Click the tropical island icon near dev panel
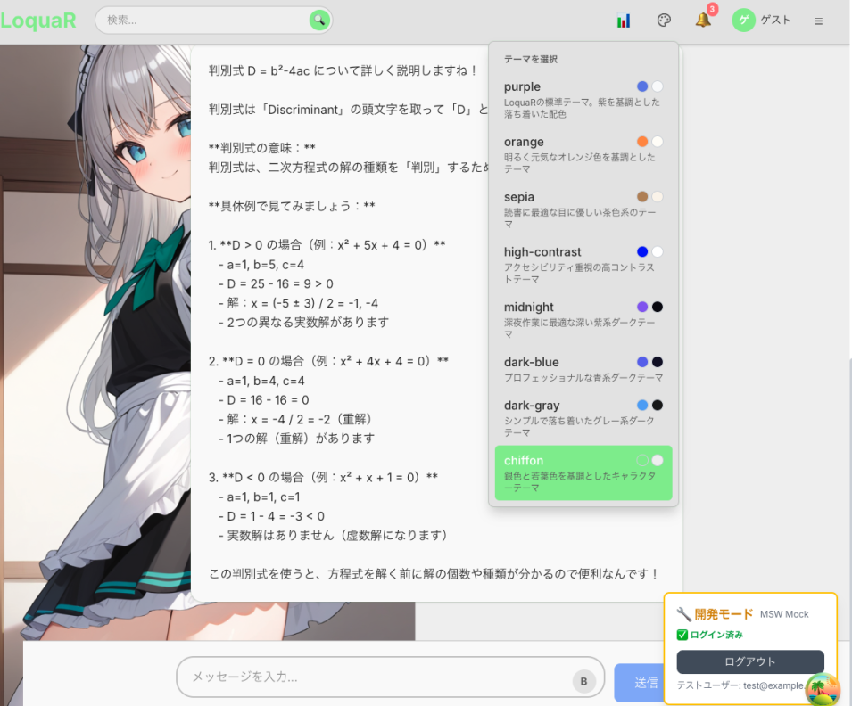Image resolution: width=852 pixels, height=706 pixels. click(823, 689)
